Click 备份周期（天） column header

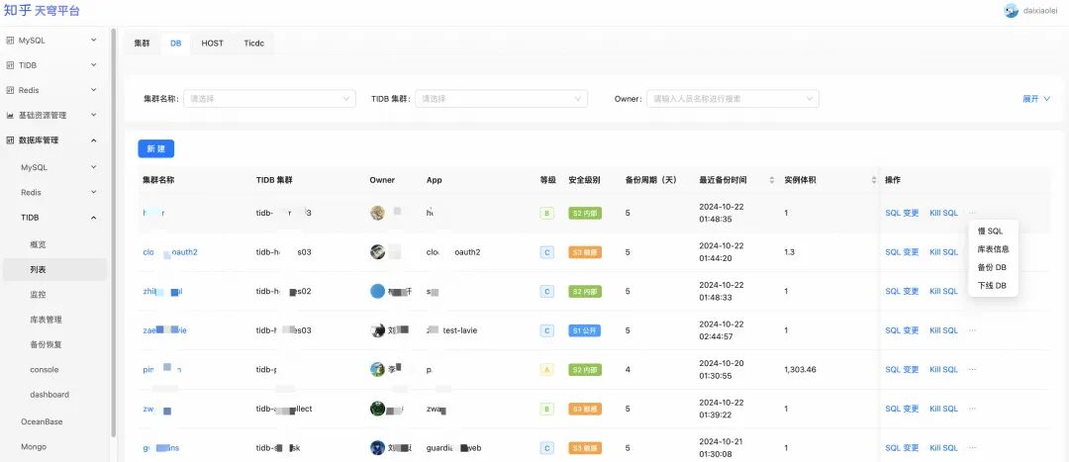(650, 180)
